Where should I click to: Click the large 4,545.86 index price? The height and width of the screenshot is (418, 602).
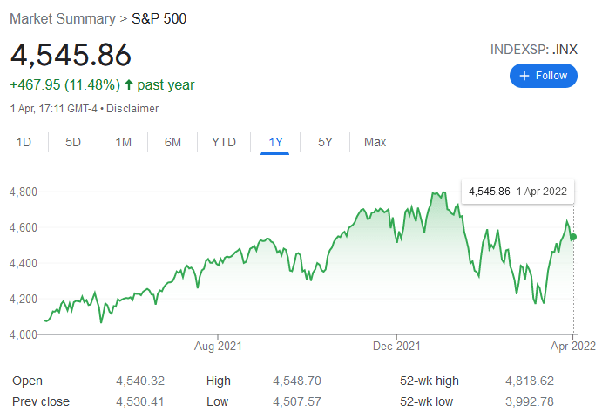71,54
